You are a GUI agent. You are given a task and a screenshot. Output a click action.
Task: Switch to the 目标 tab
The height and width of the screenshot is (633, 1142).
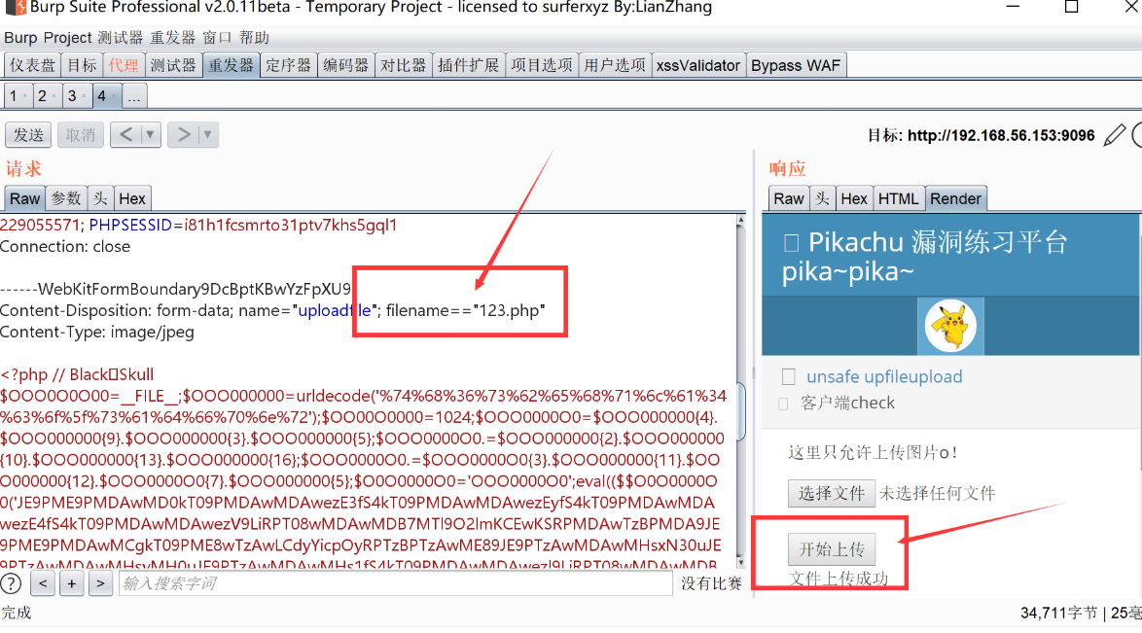(x=82, y=65)
